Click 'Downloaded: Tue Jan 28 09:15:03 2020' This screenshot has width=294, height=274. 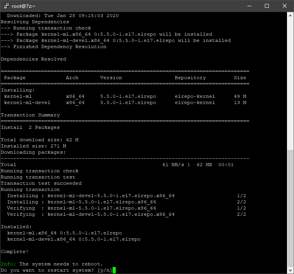63,16
